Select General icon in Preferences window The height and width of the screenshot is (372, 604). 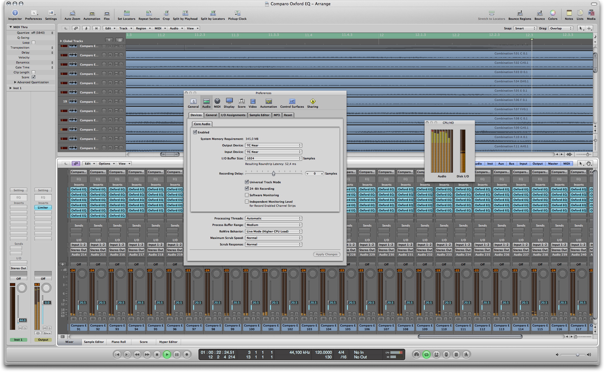193,101
